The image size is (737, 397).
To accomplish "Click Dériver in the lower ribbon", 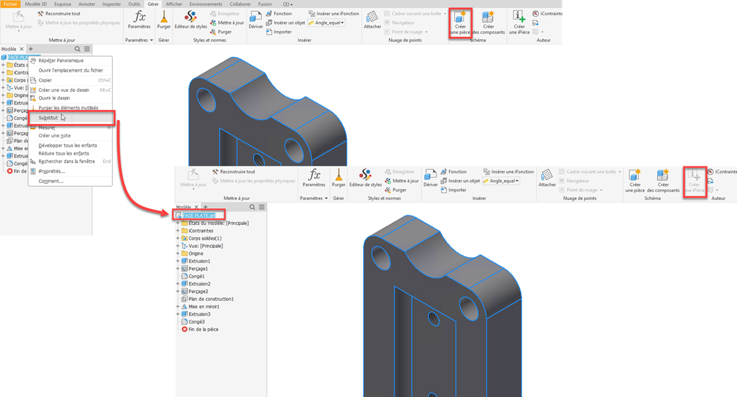I will (x=430, y=178).
